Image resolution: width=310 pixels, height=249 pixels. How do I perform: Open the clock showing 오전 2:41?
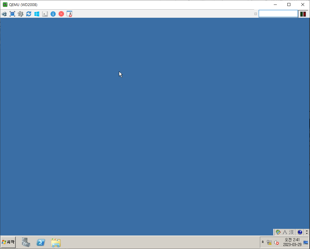(x=292, y=242)
